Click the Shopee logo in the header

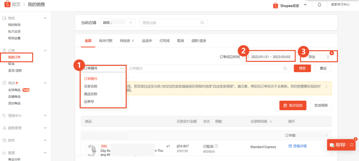point(6,5)
